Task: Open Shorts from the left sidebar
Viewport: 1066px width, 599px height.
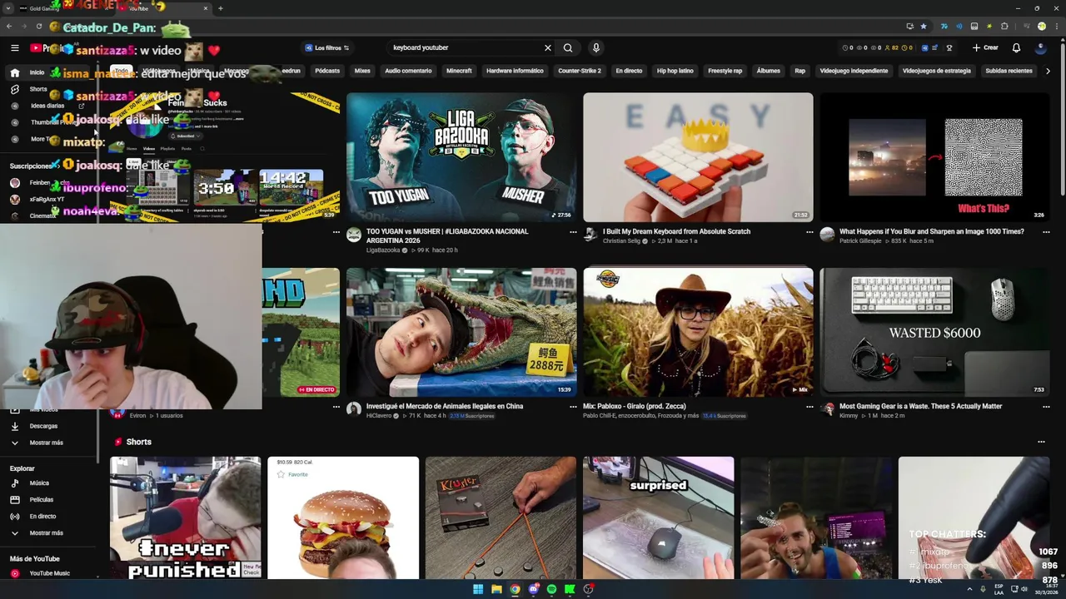Action: (38, 89)
